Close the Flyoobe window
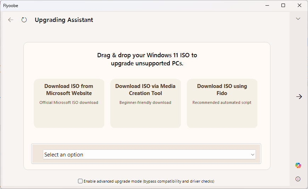 coord(299,5)
